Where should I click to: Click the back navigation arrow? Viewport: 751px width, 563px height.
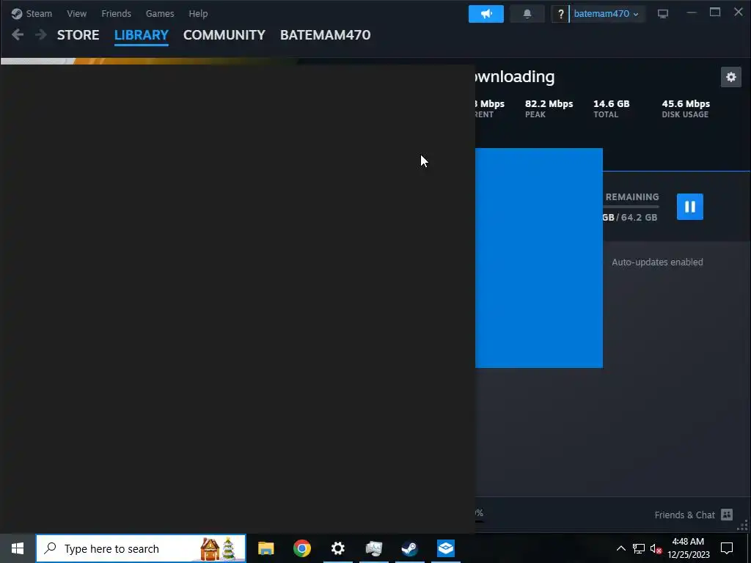click(18, 34)
